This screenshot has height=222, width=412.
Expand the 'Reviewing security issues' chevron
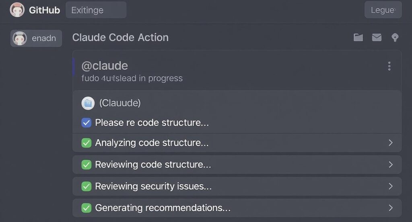pyautogui.click(x=390, y=186)
